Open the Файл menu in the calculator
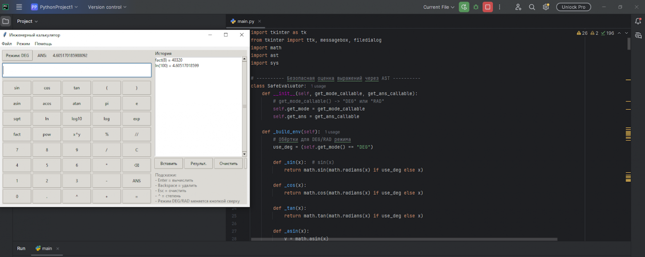The height and width of the screenshot is (257, 645). 7,44
